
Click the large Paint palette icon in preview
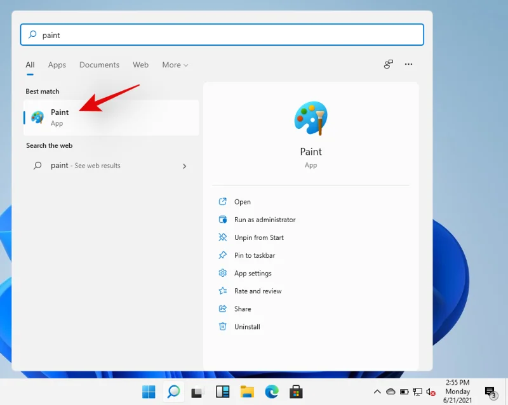pyautogui.click(x=311, y=119)
